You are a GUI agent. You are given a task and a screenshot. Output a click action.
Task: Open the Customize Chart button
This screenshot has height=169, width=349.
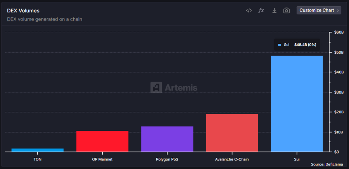(319, 10)
